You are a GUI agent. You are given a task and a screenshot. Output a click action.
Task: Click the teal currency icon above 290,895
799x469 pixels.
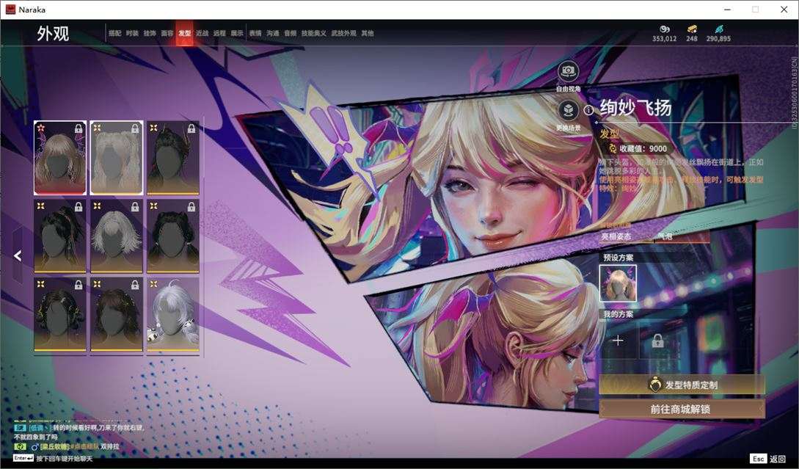718,29
